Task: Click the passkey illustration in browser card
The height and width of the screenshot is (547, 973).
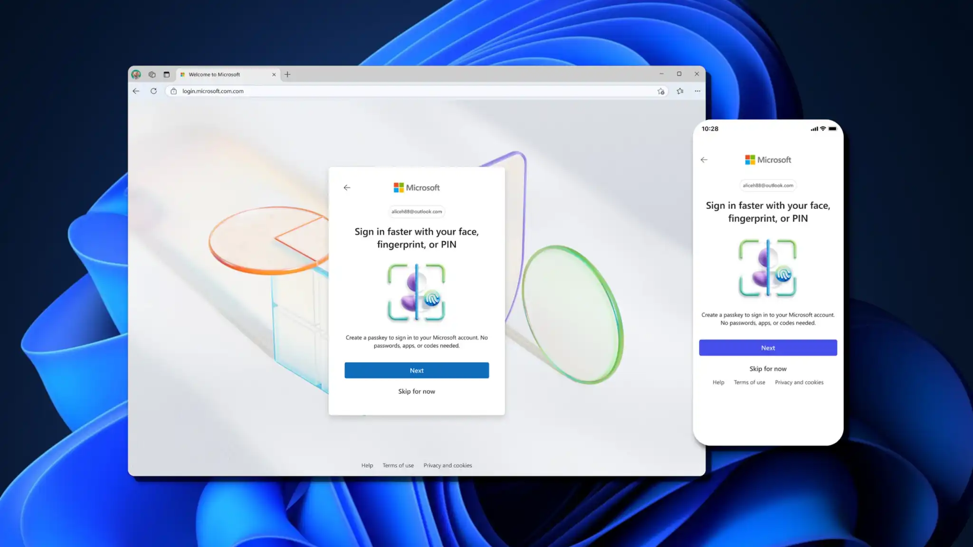Action: [x=416, y=292]
